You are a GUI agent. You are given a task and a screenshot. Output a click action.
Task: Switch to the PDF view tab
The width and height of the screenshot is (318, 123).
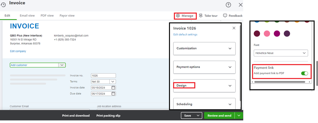(47, 16)
